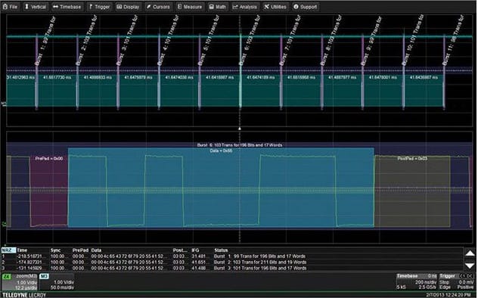
Task: Click the Data column header
Action: pyautogui.click(x=96, y=250)
